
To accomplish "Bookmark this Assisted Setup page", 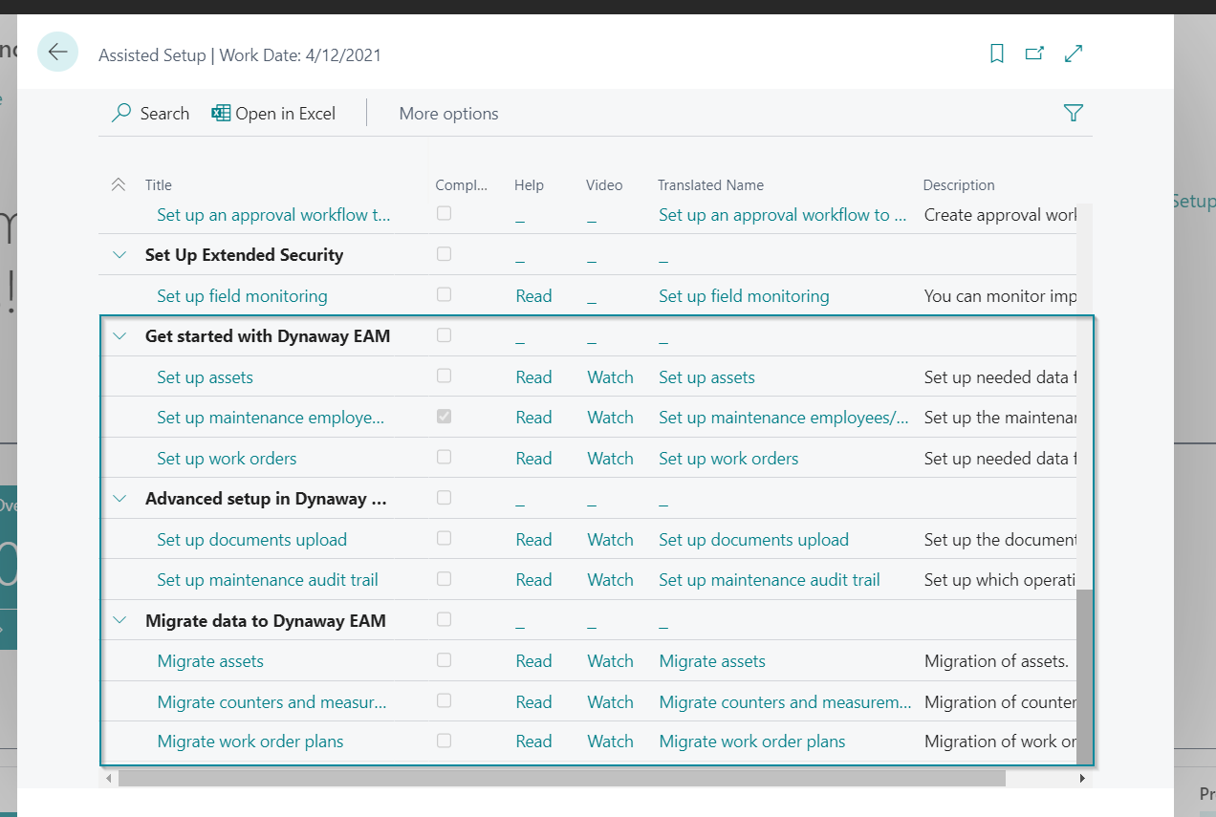I will (997, 54).
